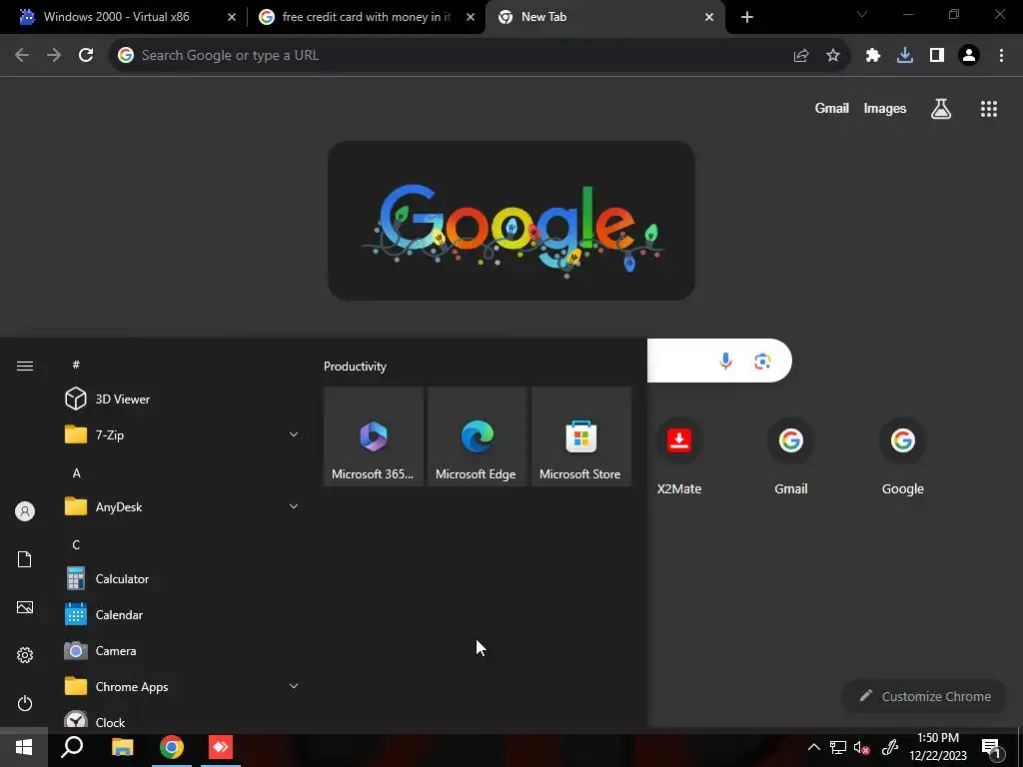Click the C letter header in app list
Screen dimensions: 1023x767
point(76,544)
